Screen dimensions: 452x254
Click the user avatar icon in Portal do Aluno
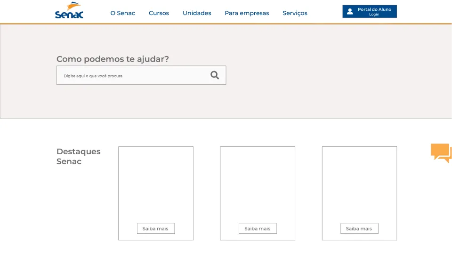(x=350, y=12)
